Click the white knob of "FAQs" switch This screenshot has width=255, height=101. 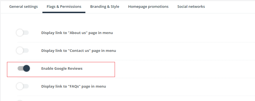20,86
